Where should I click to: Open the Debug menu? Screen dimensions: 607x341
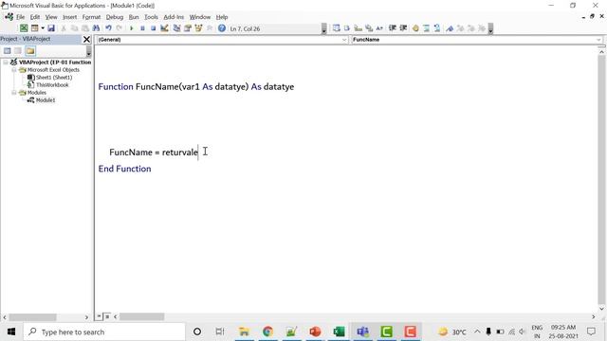point(115,17)
